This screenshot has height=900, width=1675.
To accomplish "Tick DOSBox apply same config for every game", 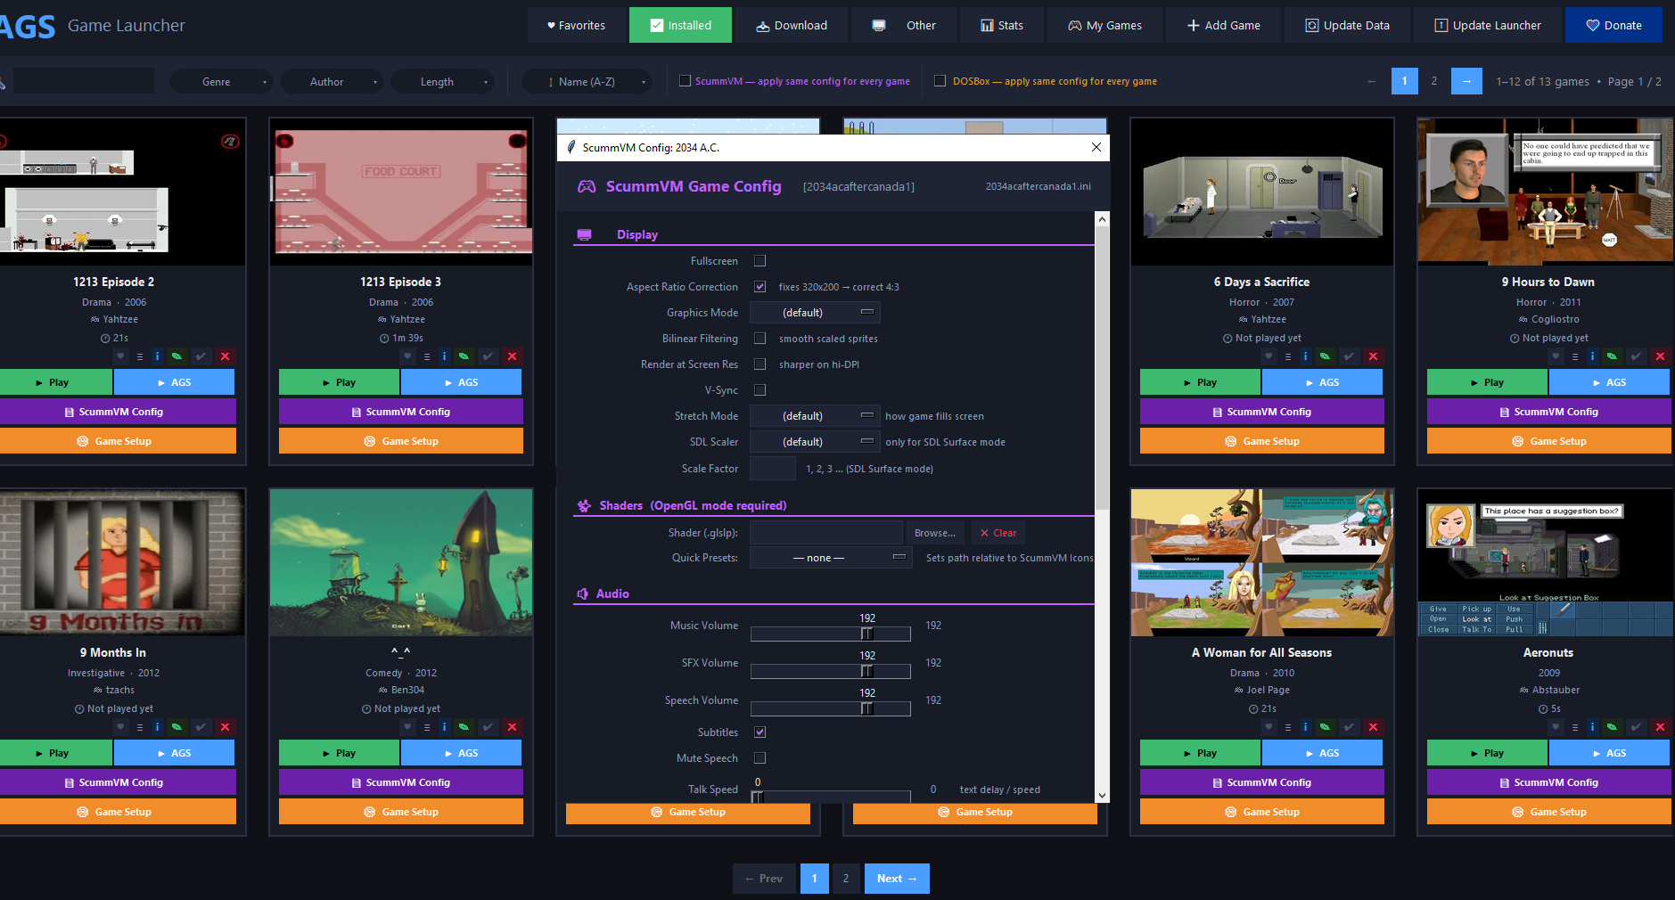I will point(940,81).
